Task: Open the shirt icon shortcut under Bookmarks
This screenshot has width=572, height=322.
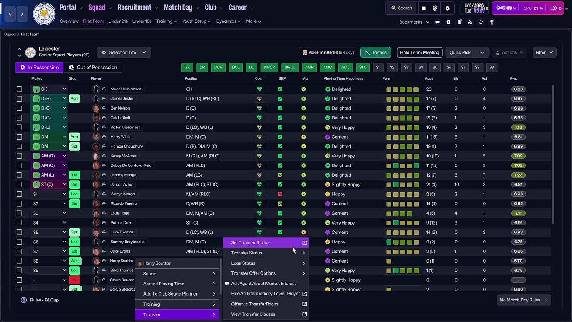Action: 448,22
